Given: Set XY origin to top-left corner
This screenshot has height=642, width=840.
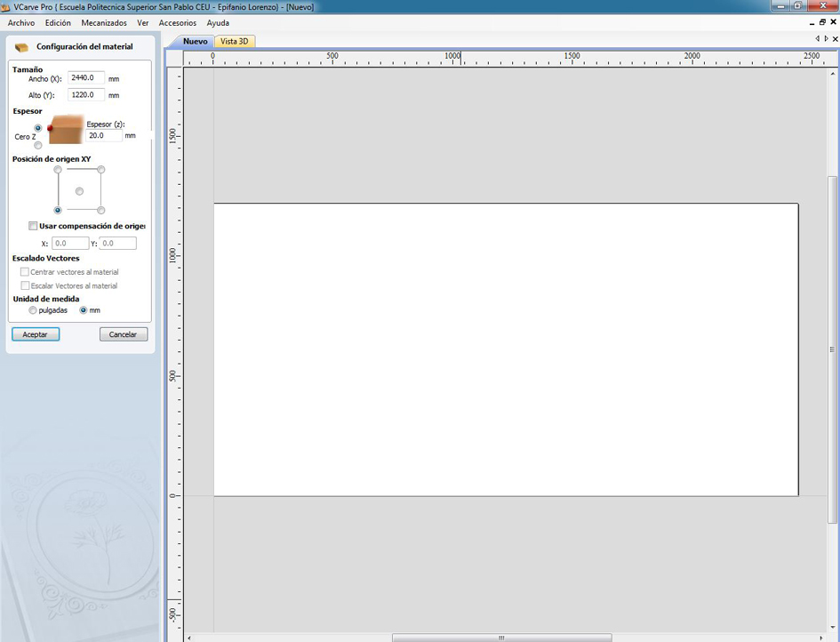Looking at the screenshot, I should click(x=58, y=170).
